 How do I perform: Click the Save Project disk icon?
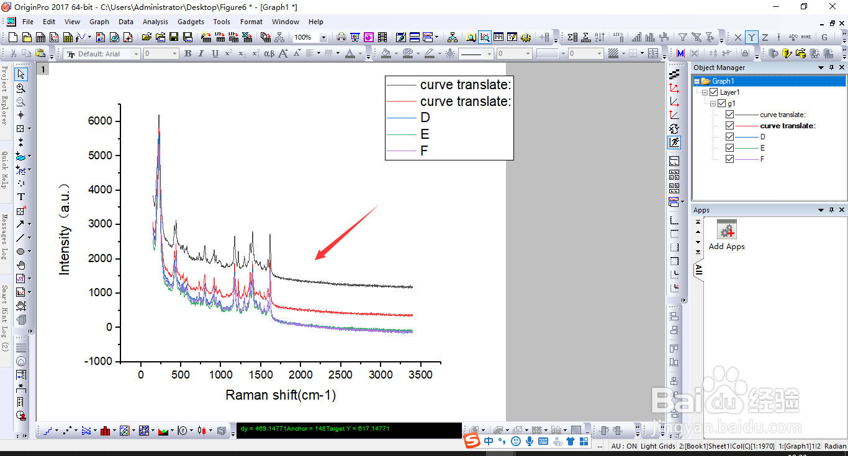(x=174, y=37)
